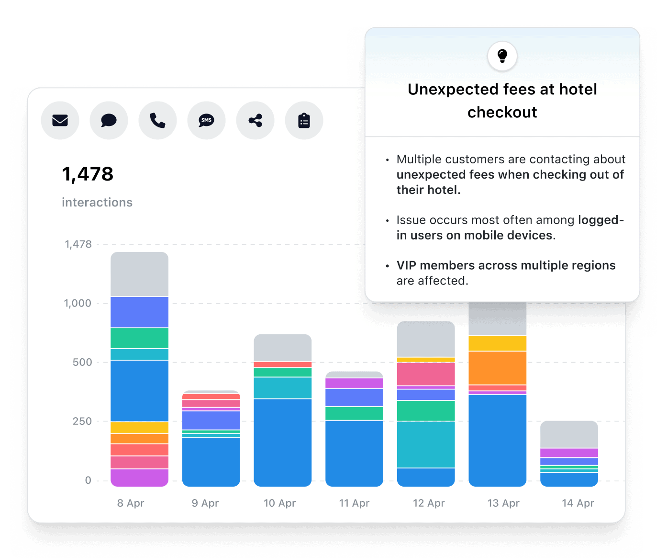Click the 1,478 interactions total

point(88,173)
